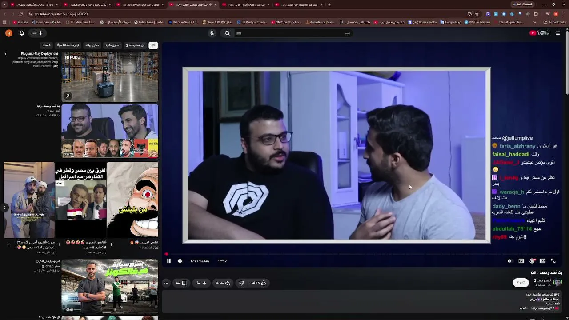
Task: Turn on subtitles with the captions icon
Action: [x=521, y=261]
